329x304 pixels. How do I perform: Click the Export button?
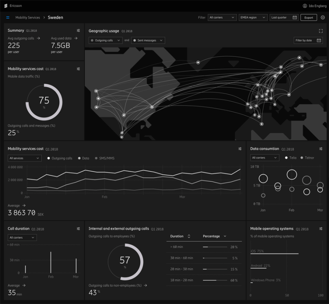[x=309, y=17]
